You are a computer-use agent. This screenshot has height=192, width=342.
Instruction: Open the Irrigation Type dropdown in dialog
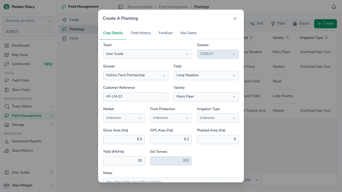coord(218,118)
